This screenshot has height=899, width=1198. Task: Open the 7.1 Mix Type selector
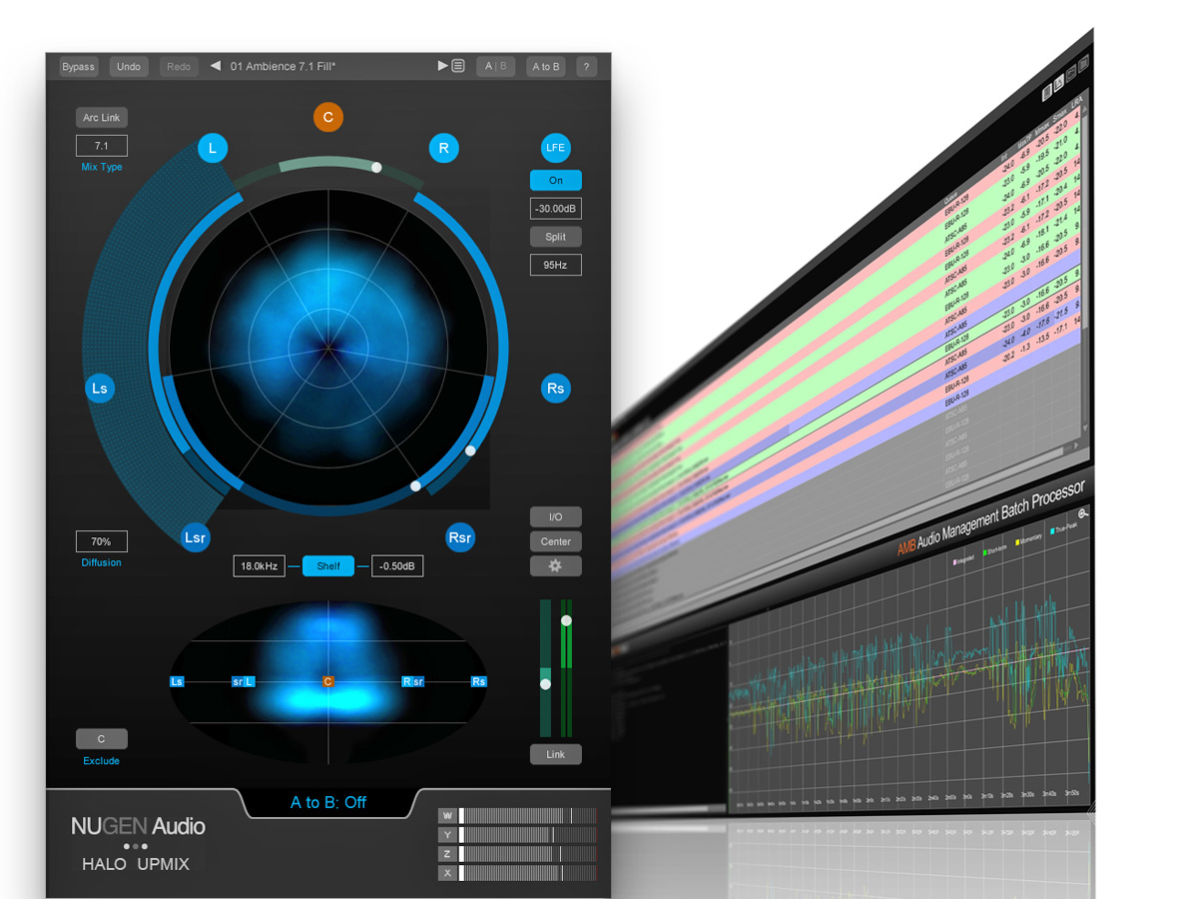(101, 146)
